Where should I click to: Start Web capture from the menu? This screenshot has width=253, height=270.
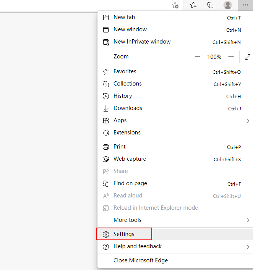tap(175, 159)
